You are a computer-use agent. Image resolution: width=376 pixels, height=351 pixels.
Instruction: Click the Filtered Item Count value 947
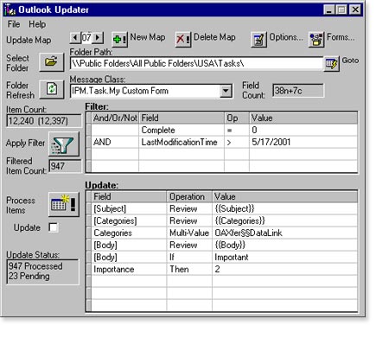pos(65,166)
